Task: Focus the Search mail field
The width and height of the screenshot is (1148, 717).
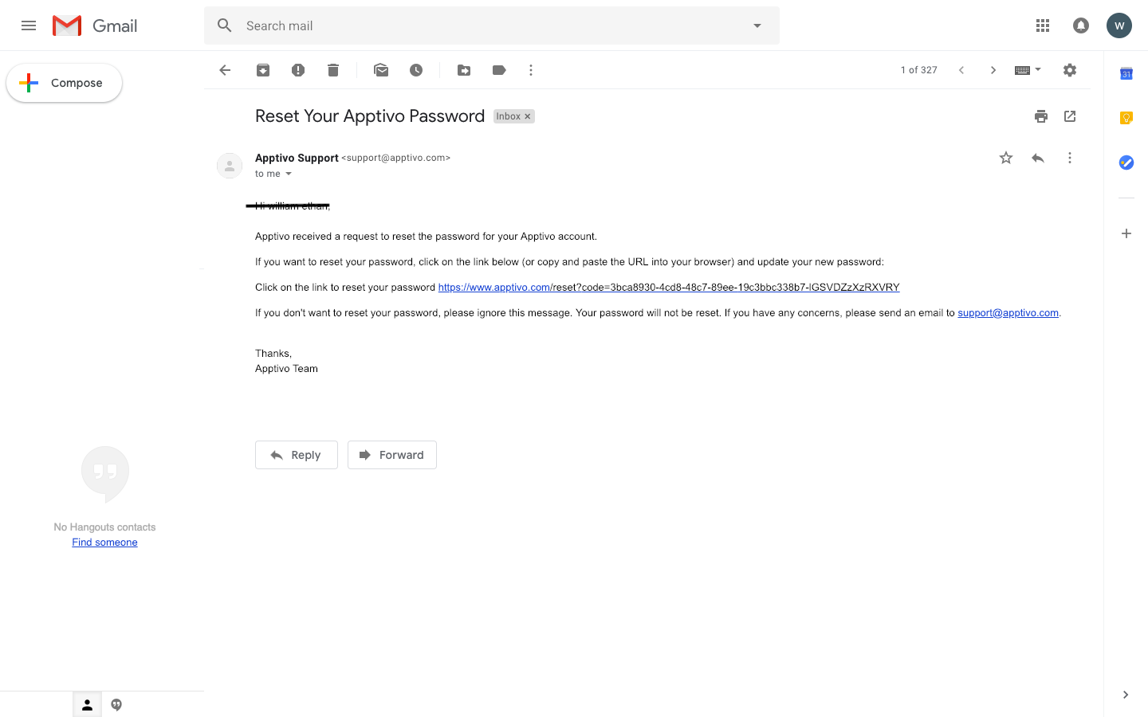Action: [491, 25]
